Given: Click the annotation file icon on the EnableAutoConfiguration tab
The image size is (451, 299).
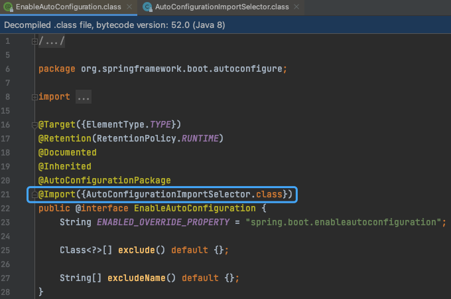Looking at the screenshot, I should tap(8, 7).
